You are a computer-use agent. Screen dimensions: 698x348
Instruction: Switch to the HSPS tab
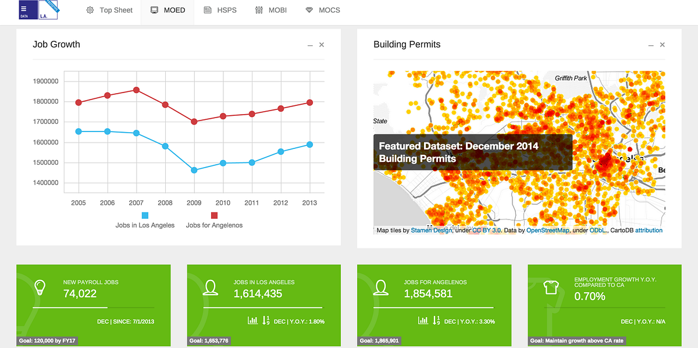click(220, 10)
